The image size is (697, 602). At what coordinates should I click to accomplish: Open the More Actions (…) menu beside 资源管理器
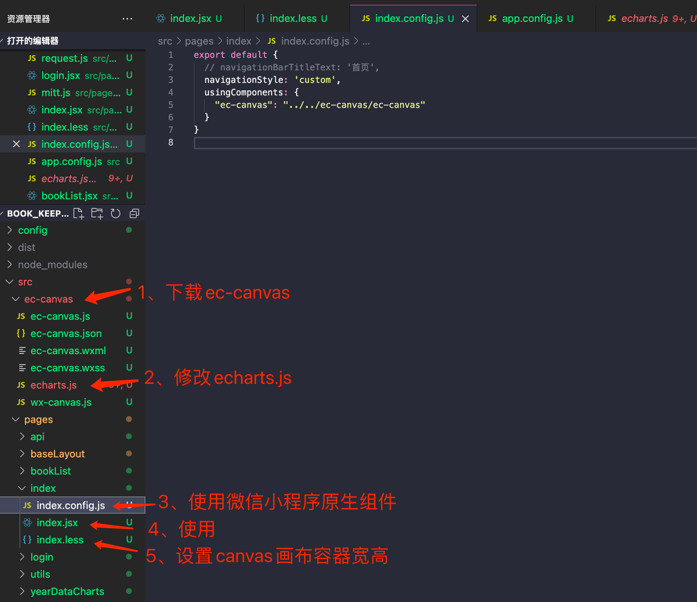click(x=127, y=18)
